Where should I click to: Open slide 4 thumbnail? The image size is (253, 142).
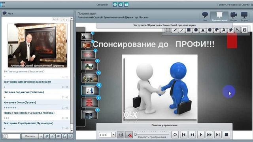(x=89, y=66)
